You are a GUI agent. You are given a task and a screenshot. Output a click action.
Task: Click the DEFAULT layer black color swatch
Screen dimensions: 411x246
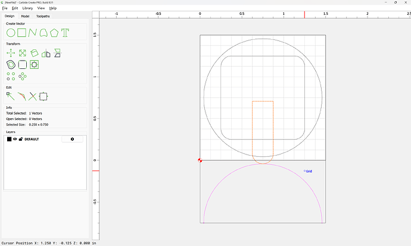[x=9, y=139]
